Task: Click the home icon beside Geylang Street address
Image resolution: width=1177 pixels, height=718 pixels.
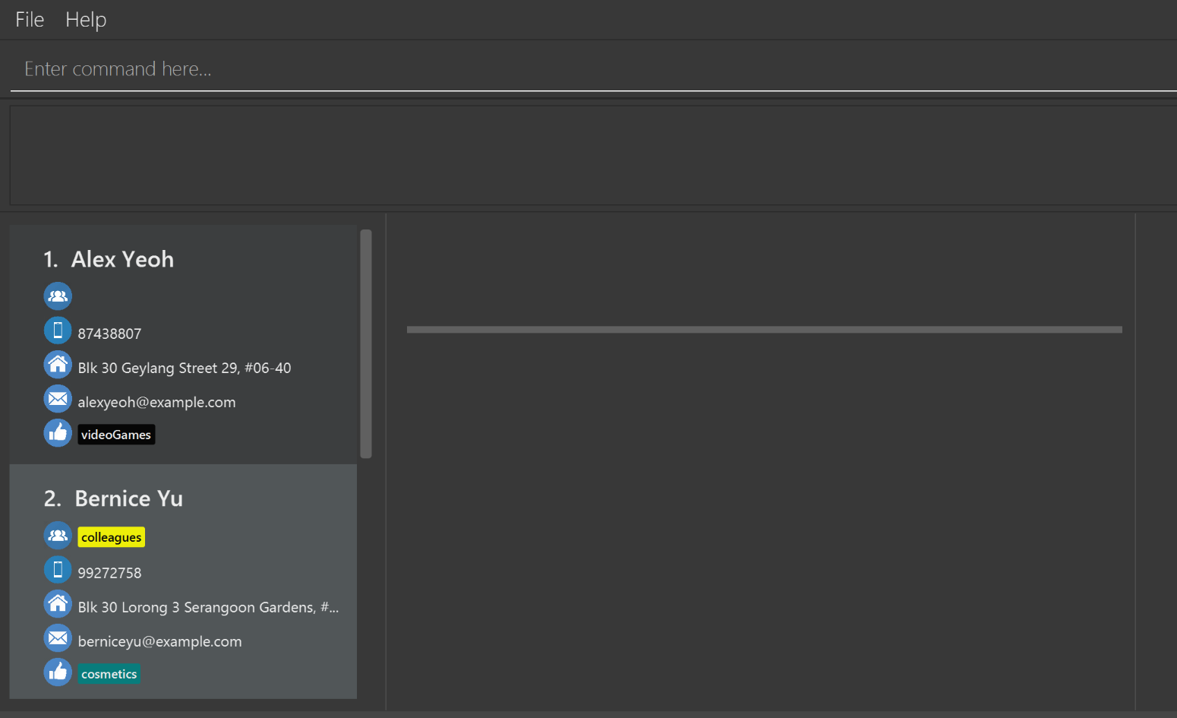Action: click(58, 365)
